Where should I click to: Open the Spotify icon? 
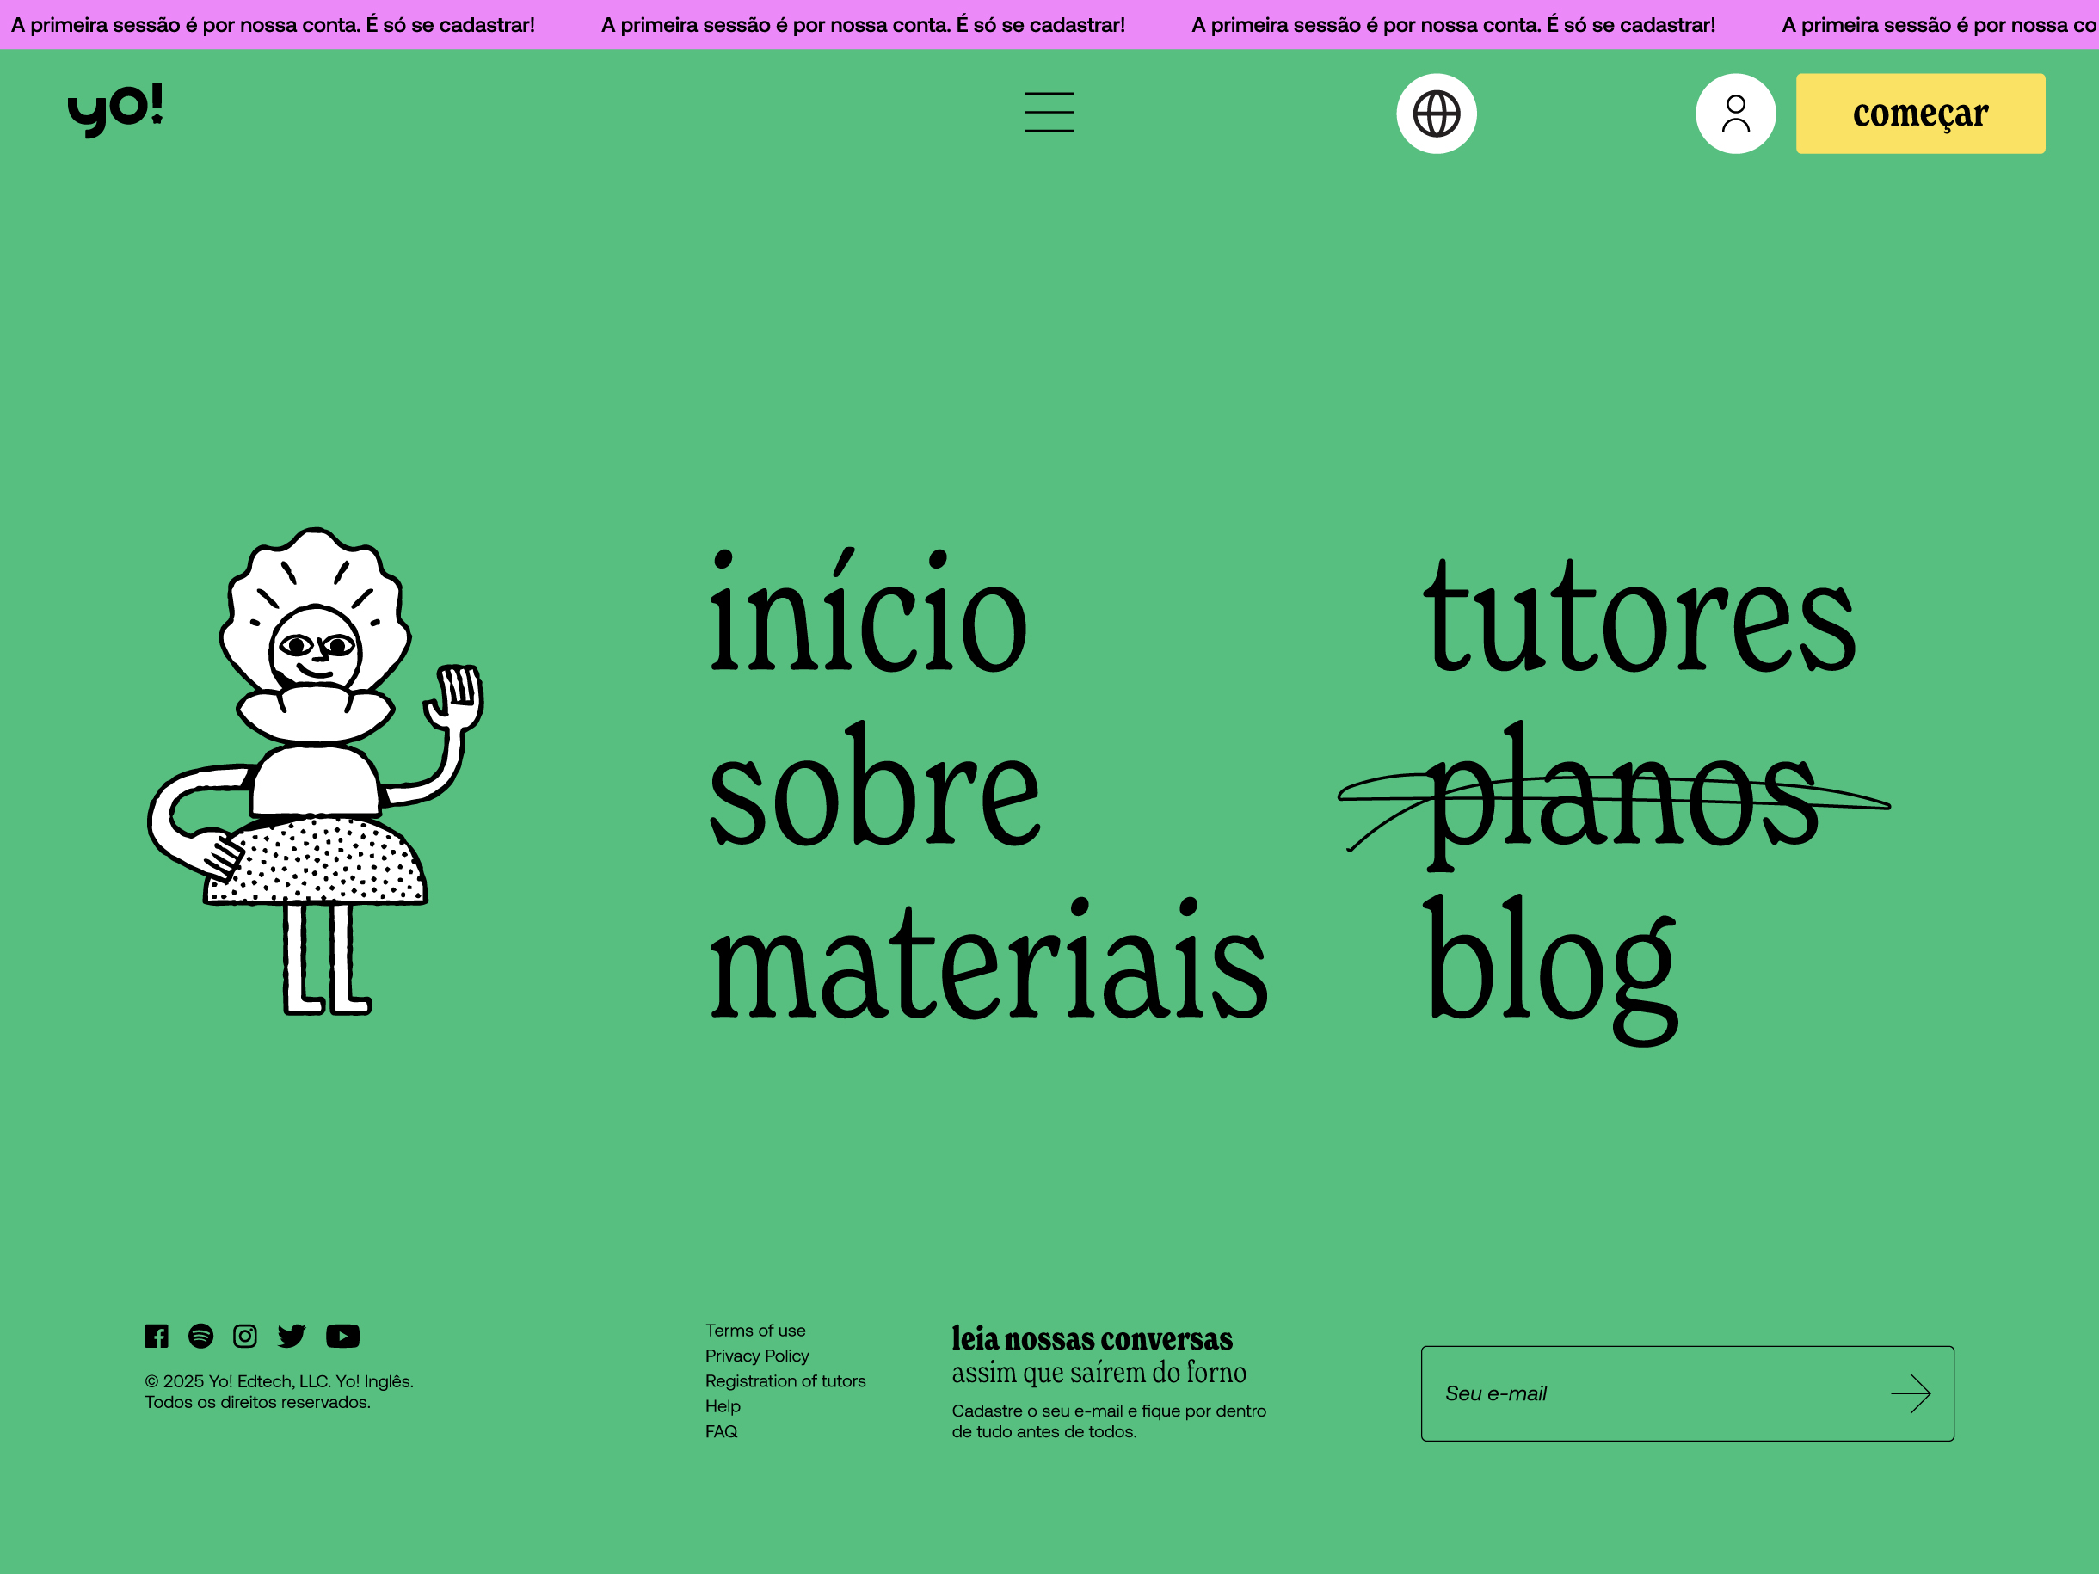pyautogui.click(x=201, y=1336)
